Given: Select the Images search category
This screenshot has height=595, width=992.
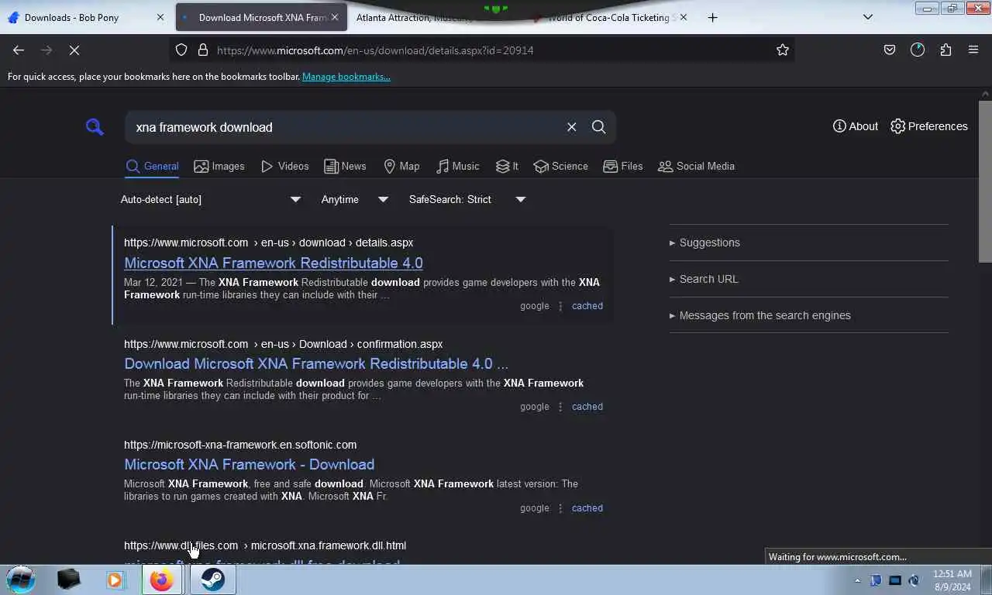Looking at the screenshot, I should tap(219, 166).
